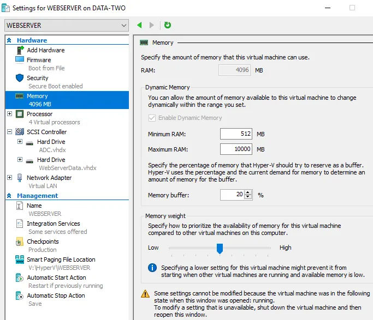
Task: Click the Memory weight slider thumb
Action: (220, 248)
